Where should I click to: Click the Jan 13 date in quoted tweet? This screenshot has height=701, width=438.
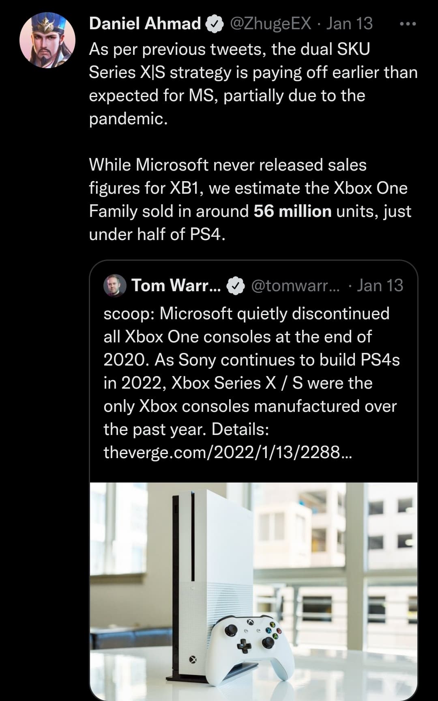click(x=380, y=286)
